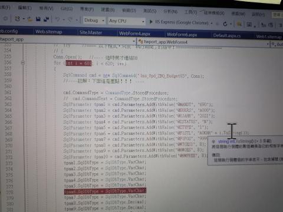Click the yellow icon right of Refresh

tap(239, 24)
